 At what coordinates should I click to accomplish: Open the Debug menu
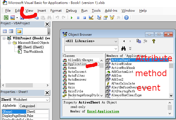point(71,11)
